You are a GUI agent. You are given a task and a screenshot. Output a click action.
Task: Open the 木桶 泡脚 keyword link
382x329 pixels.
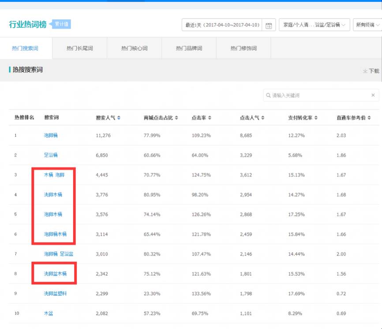point(54,175)
